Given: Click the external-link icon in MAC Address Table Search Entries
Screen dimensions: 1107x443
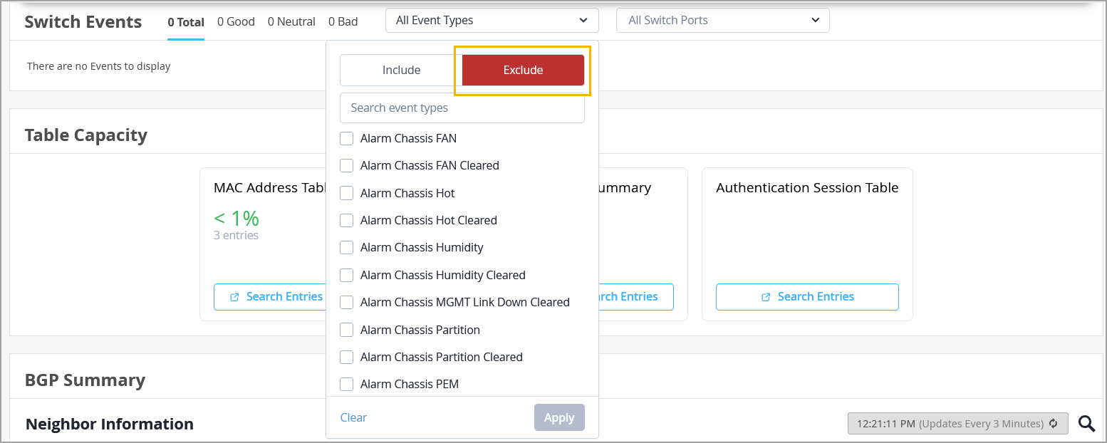Looking at the screenshot, I should click(234, 297).
